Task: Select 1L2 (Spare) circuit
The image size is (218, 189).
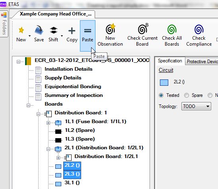Action: click(80, 130)
